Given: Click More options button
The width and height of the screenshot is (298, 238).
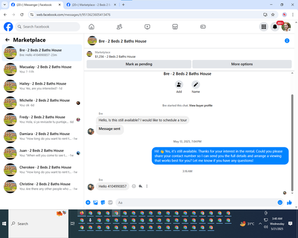Looking at the screenshot, I should pyautogui.click(x=242, y=64).
